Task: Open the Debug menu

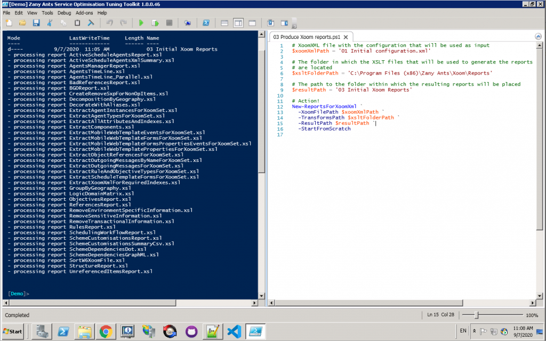Action: point(64,13)
